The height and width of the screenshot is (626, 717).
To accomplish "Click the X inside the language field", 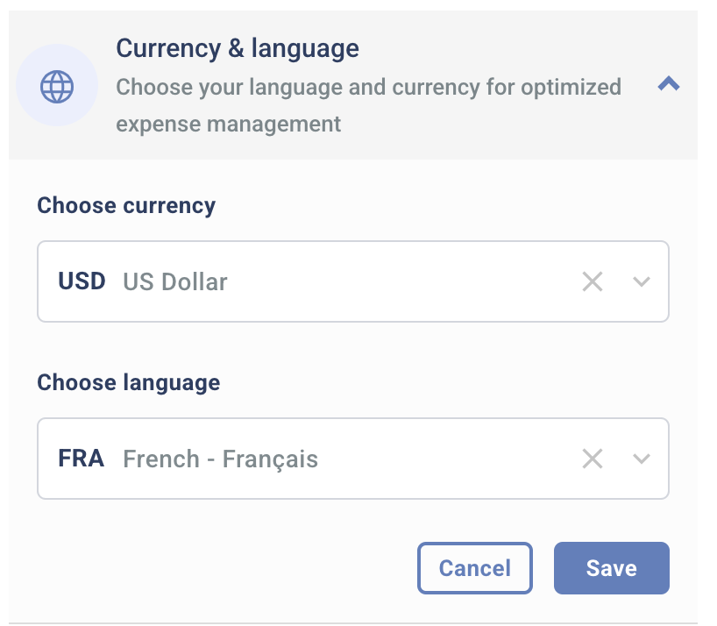I will [593, 458].
